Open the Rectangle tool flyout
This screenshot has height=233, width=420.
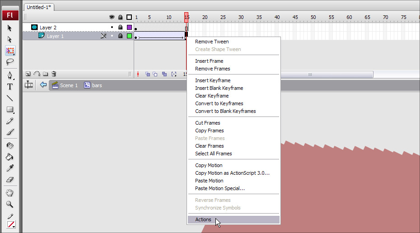10,110
